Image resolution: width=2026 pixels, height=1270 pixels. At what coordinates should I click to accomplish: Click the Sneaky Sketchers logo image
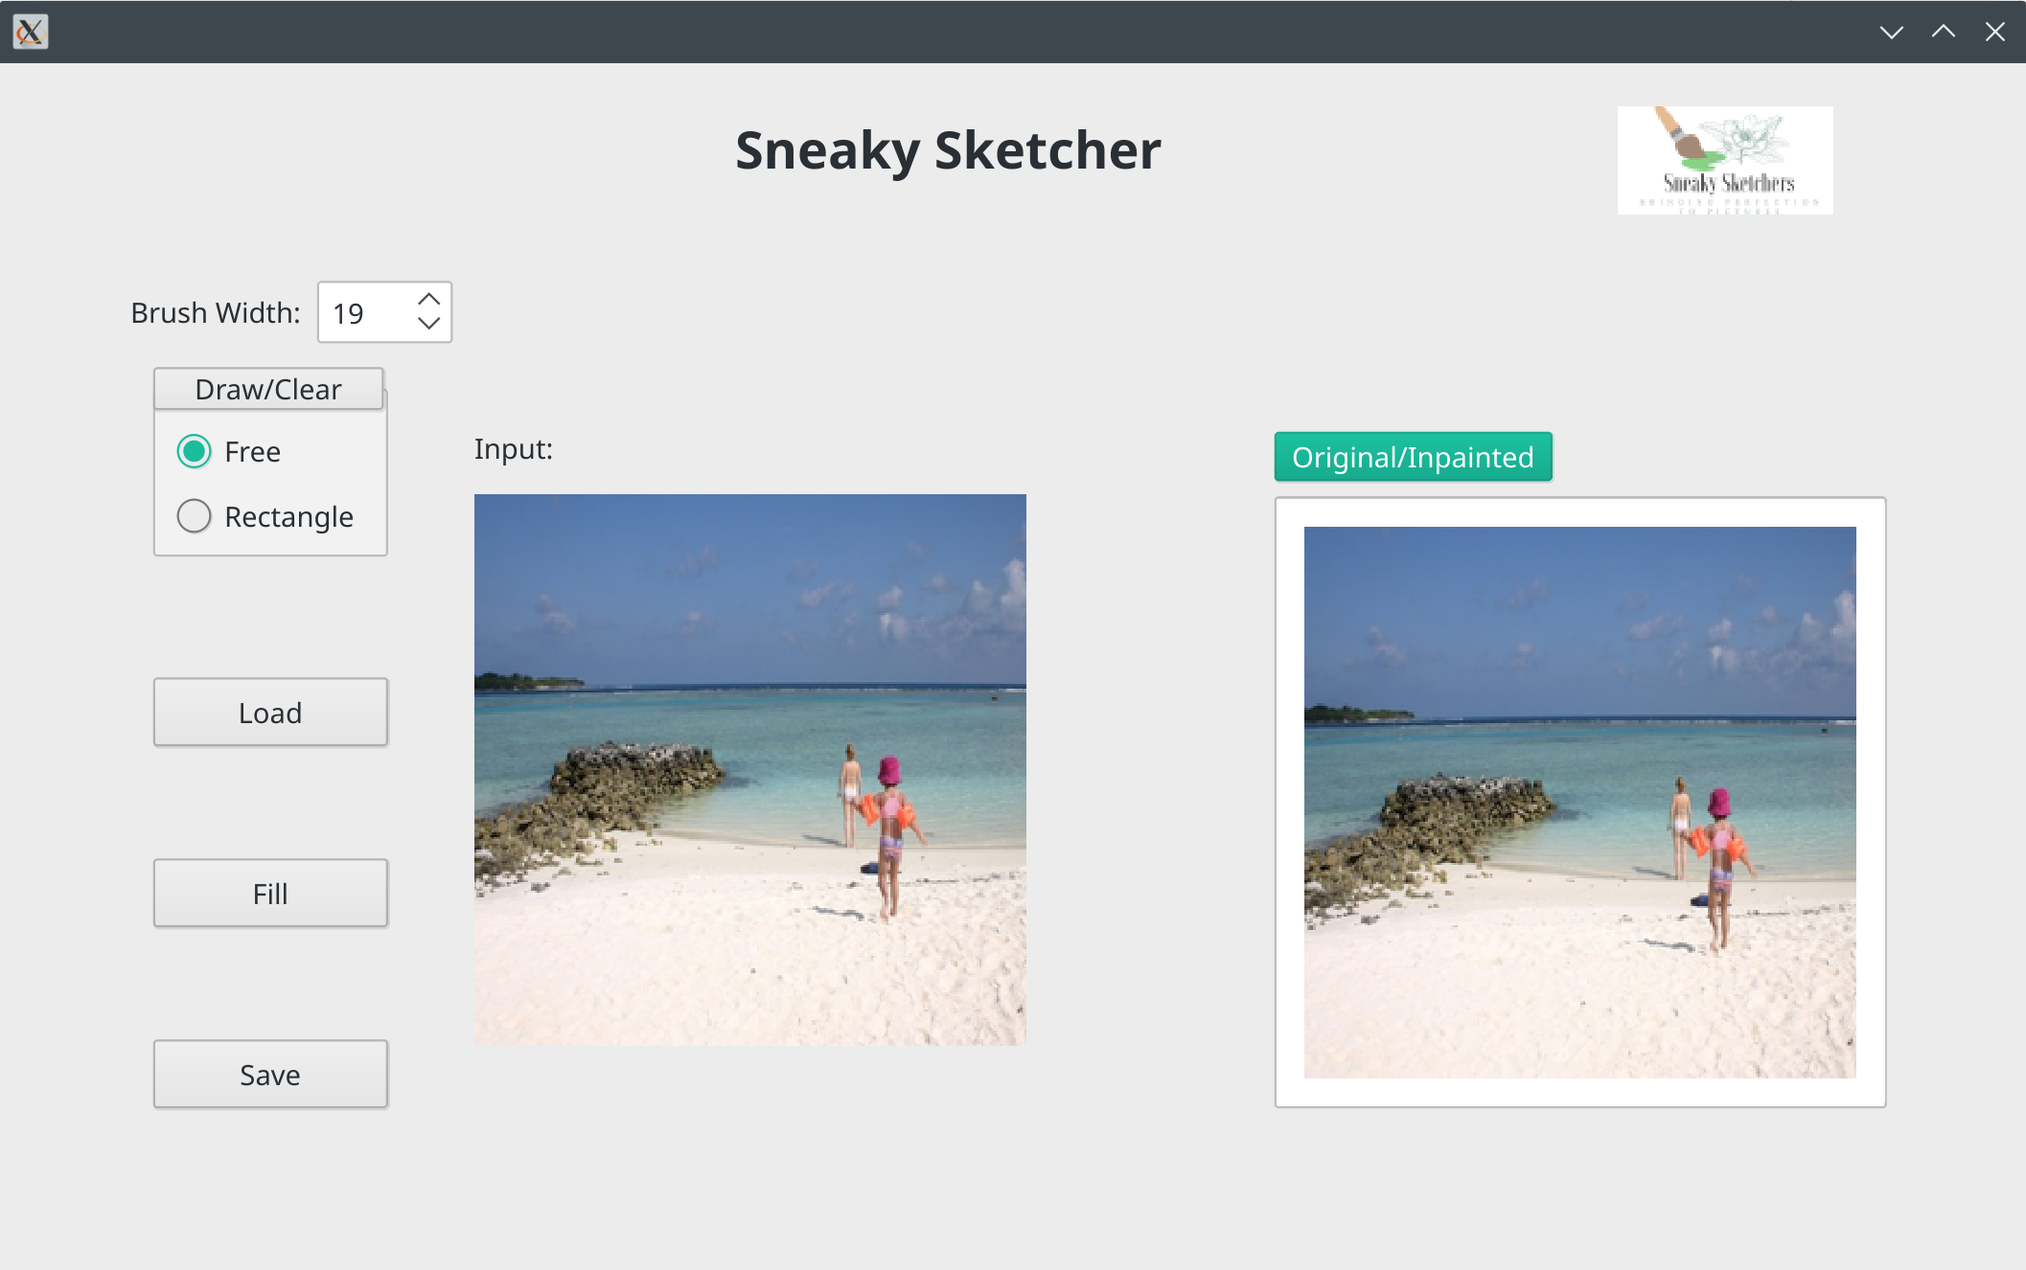1724,160
